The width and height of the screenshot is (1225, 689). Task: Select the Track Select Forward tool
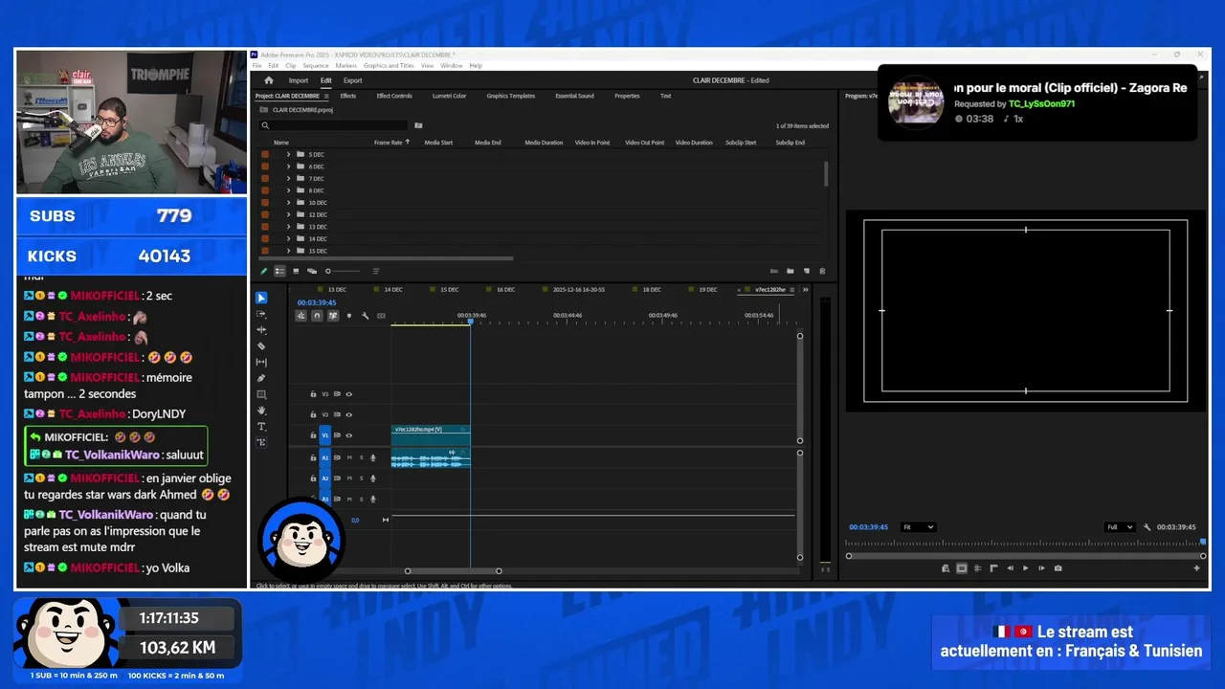point(261,314)
